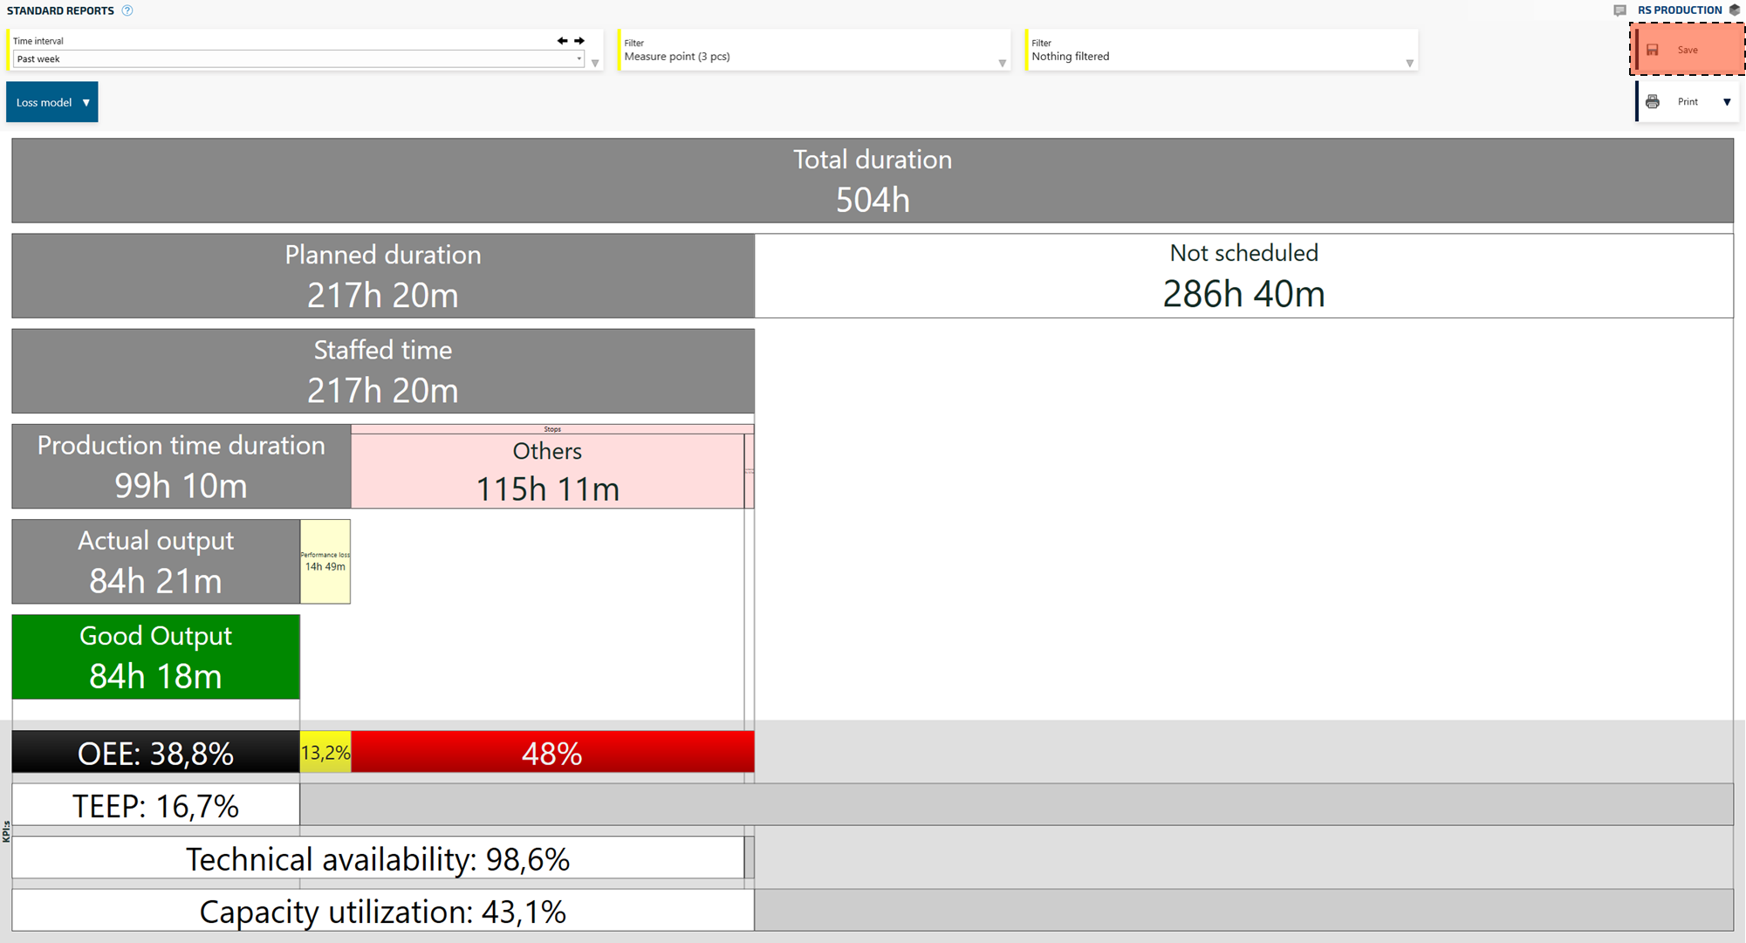The image size is (1746, 943).
Task: Go to the next time interval
Action: [x=579, y=41]
